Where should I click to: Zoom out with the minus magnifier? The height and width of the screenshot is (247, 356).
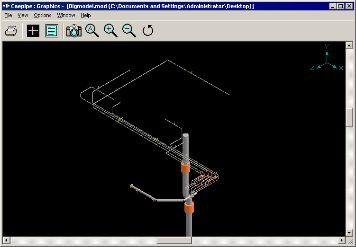[x=129, y=31]
